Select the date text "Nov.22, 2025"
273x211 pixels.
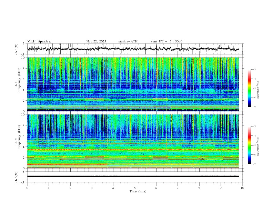[96, 41]
